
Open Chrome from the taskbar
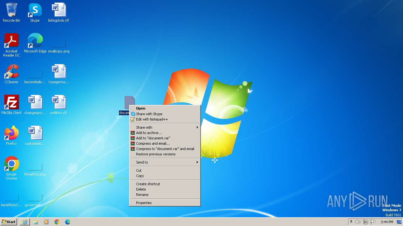tap(57, 222)
